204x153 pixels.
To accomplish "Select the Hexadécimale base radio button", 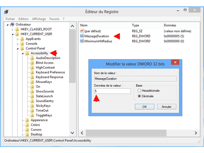I will (139, 90).
